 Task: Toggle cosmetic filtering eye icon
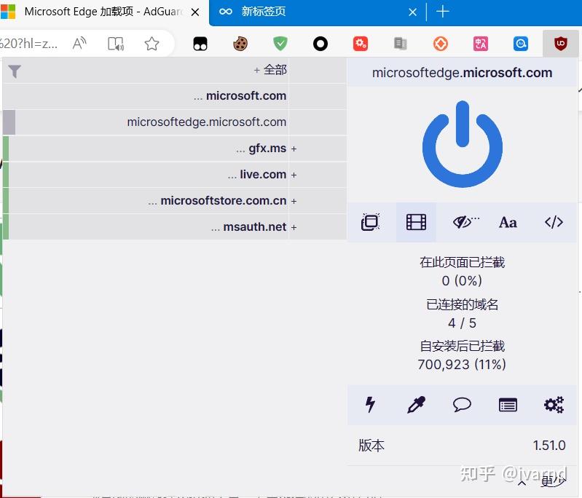465,222
